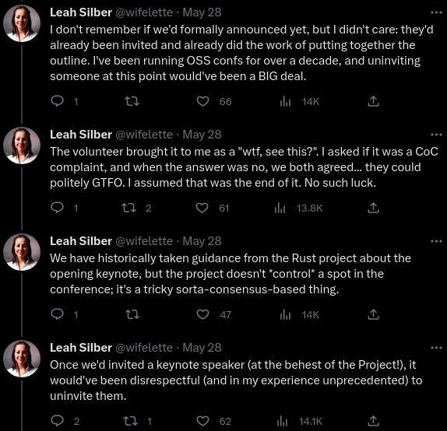Like the tweet with 66 likes
The width and height of the screenshot is (447, 431).
[x=203, y=101]
